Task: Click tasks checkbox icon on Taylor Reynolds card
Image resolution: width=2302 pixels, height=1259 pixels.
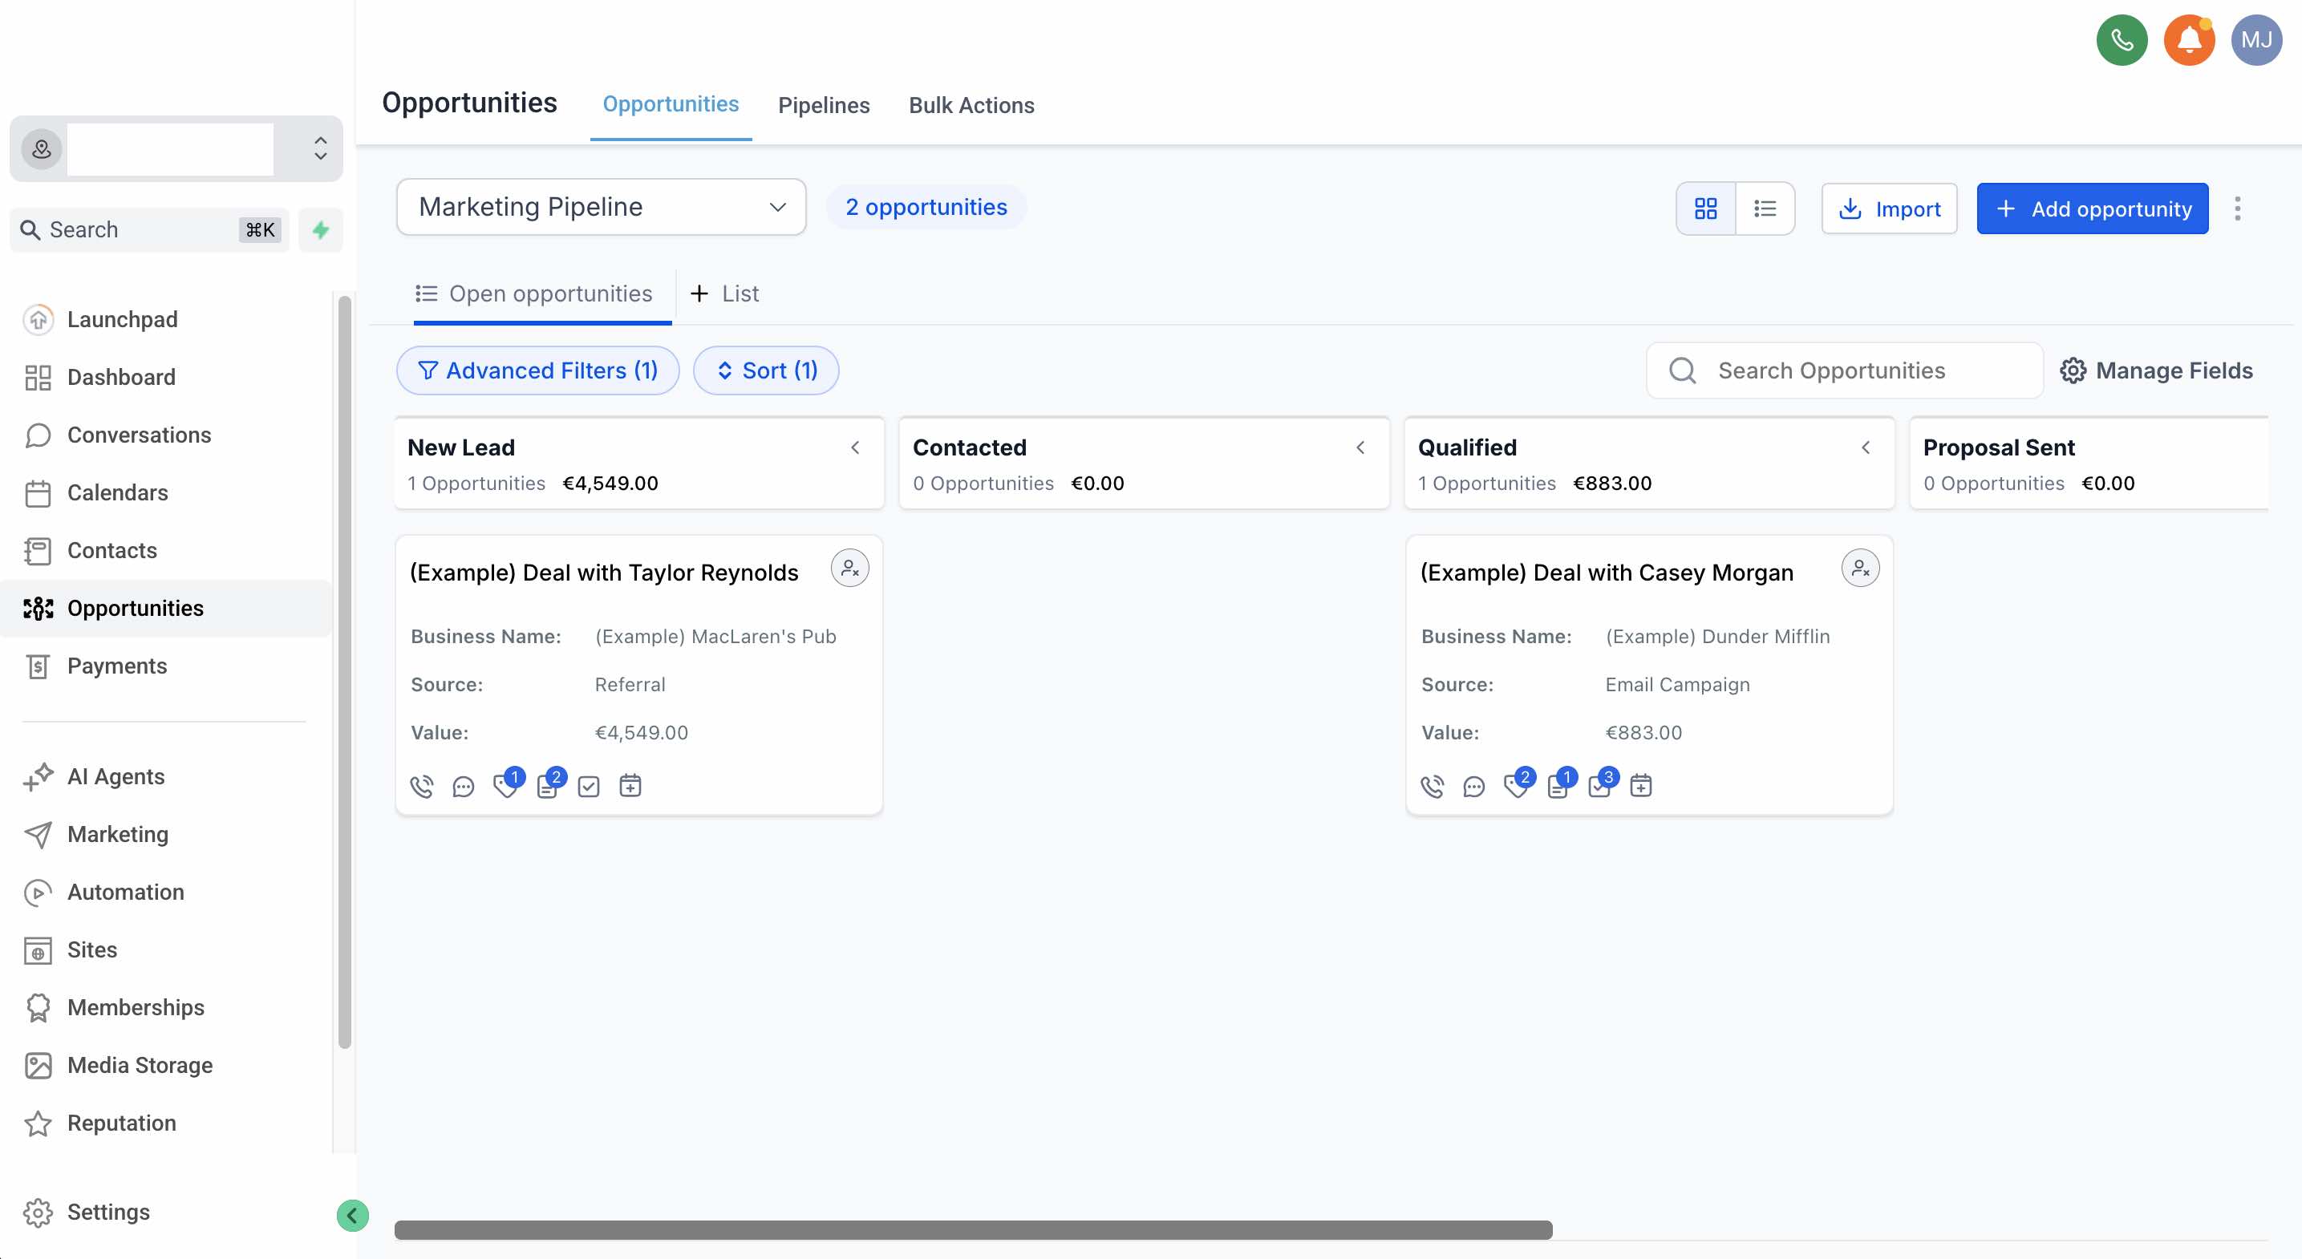Action: pyautogui.click(x=588, y=787)
